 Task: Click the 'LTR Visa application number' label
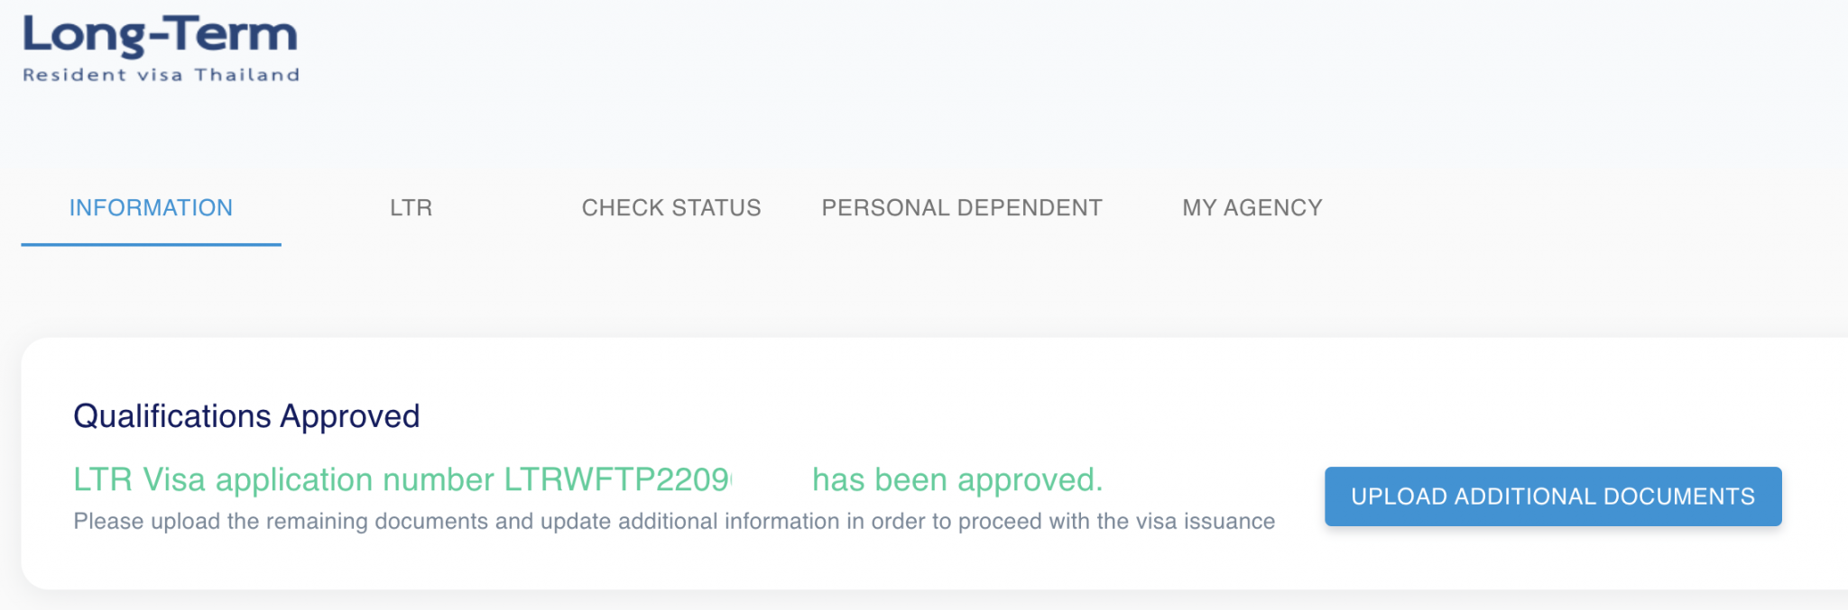coord(283,480)
